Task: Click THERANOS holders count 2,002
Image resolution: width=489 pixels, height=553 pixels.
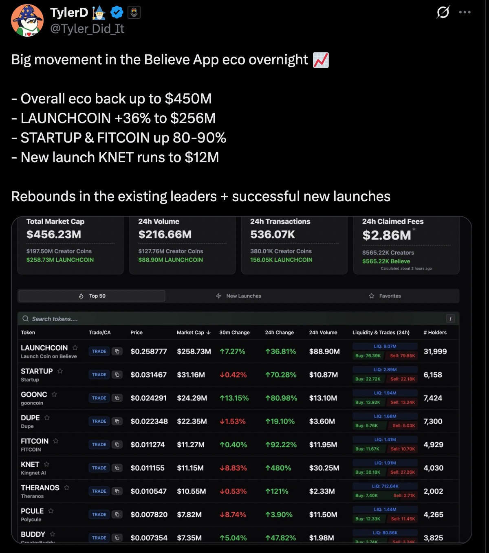Action: 433,492
